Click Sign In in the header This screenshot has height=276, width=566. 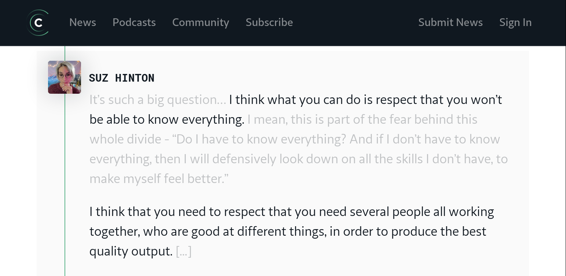515,22
